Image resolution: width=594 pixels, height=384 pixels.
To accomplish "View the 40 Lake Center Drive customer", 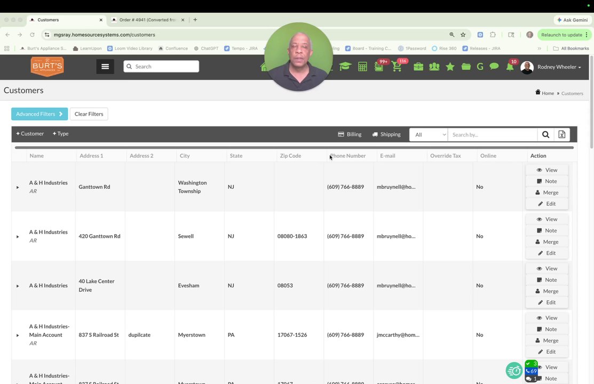I will tap(547, 268).
